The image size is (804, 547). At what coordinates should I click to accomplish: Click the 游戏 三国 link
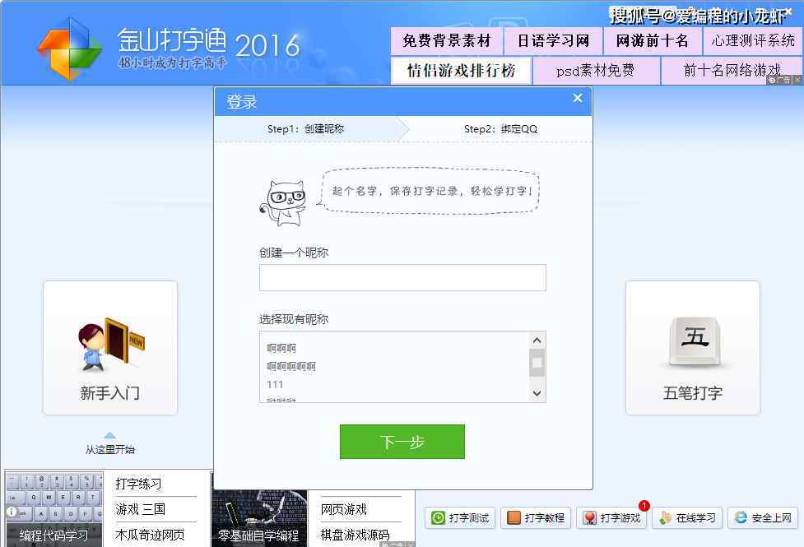141,509
